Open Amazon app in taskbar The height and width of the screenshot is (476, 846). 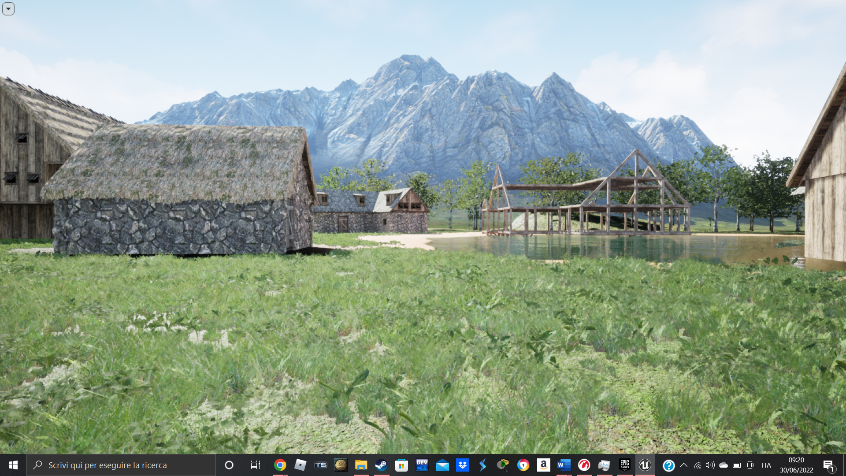[543, 465]
